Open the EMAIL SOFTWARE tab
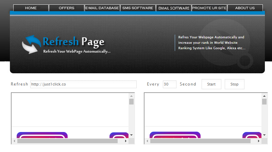This screenshot has height=152, width=272. tap(174, 8)
